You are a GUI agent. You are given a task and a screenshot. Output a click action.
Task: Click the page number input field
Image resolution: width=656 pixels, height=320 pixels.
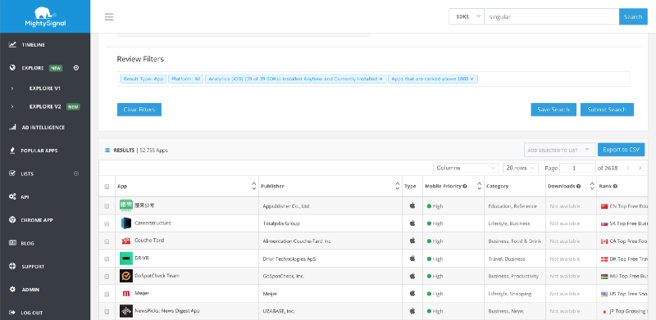(577, 168)
